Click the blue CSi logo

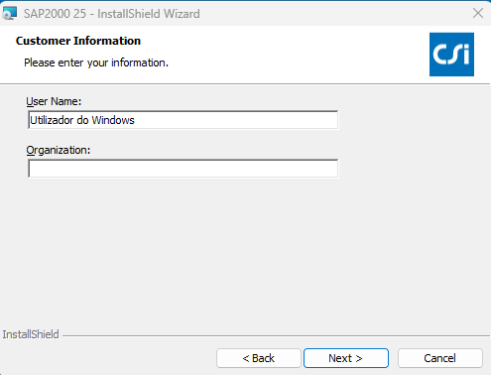[x=451, y=55]
